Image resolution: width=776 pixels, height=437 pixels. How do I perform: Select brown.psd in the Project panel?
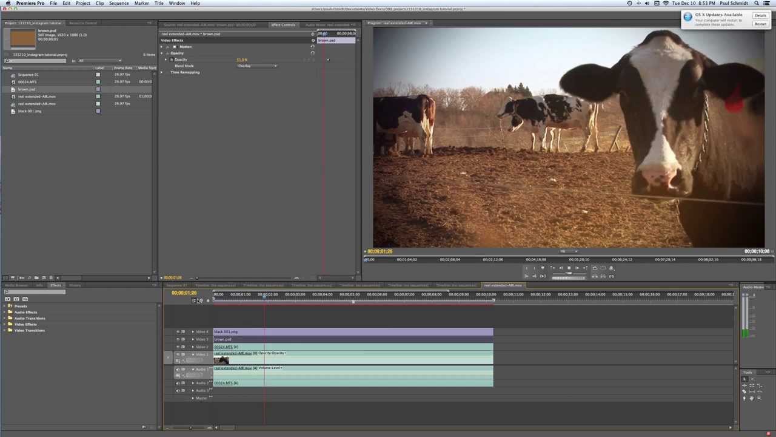(27, 89)
